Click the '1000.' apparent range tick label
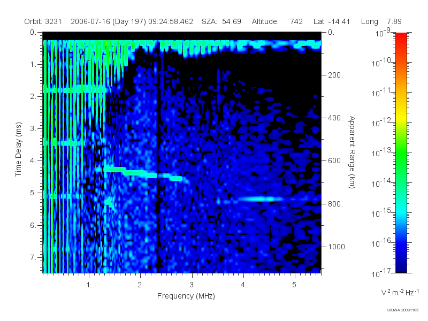 pyautogui.click(x=338, y=247)
